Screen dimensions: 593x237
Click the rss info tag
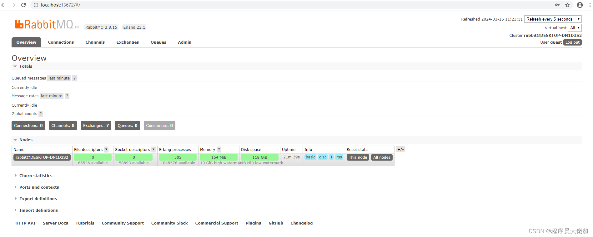click(x=339, y=157)
